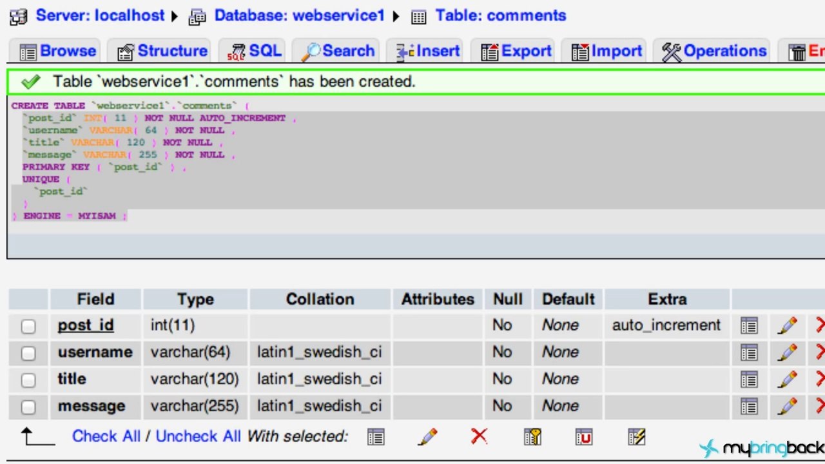Browse distinct values icon for message row

[x=749, y=407]
